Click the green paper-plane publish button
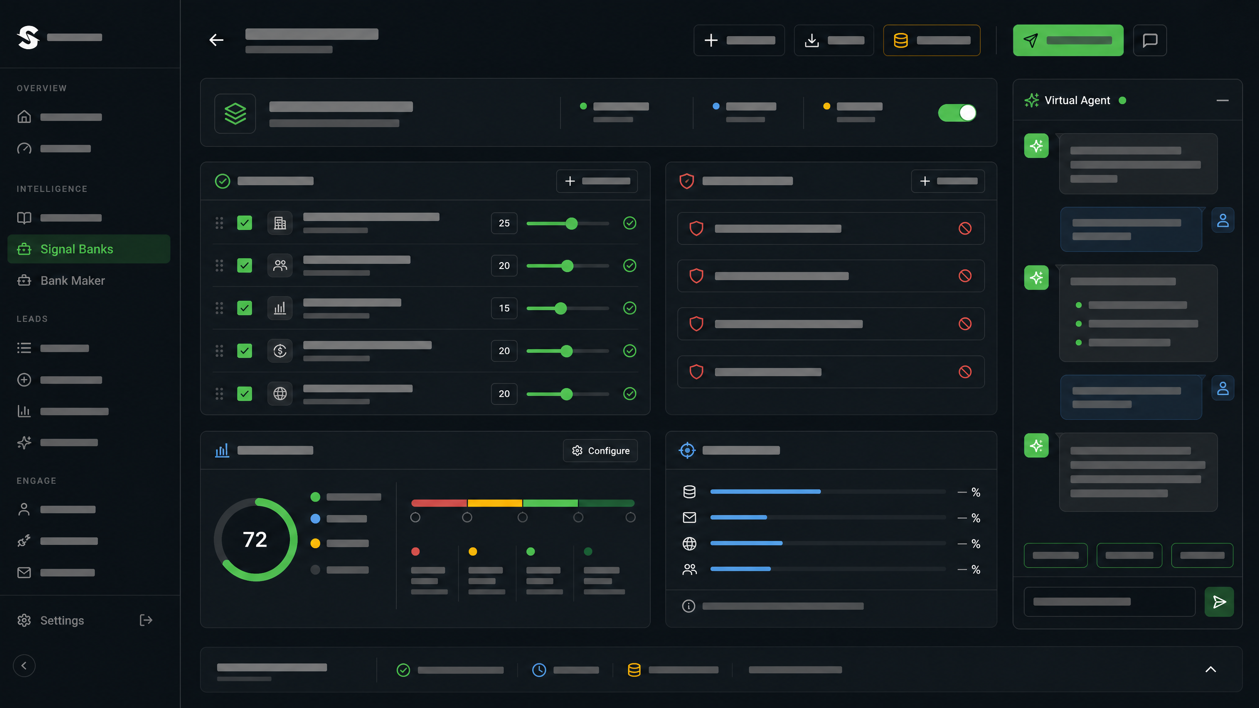This screenshot has width=1259, height=708. click(x=1068, y=40)
